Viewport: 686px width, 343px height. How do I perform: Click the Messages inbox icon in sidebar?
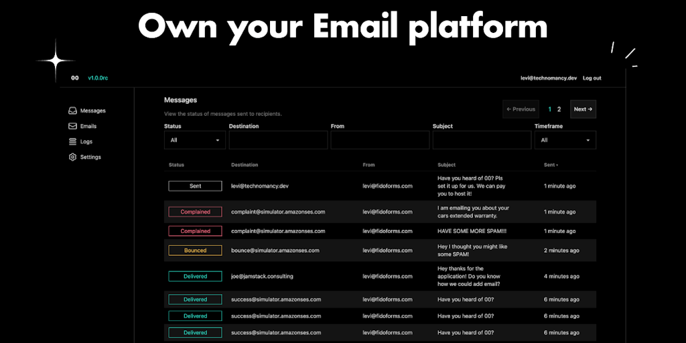(x=73, y=111)
